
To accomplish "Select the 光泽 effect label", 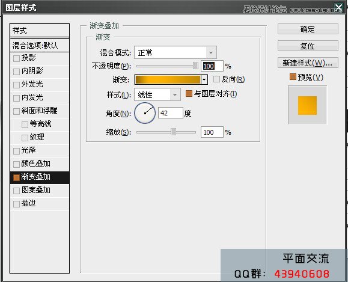I will pos(28,150).
